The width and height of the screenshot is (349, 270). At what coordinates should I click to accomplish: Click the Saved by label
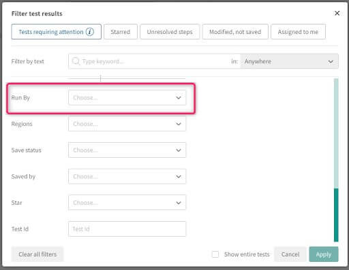(x=23, y=176)
